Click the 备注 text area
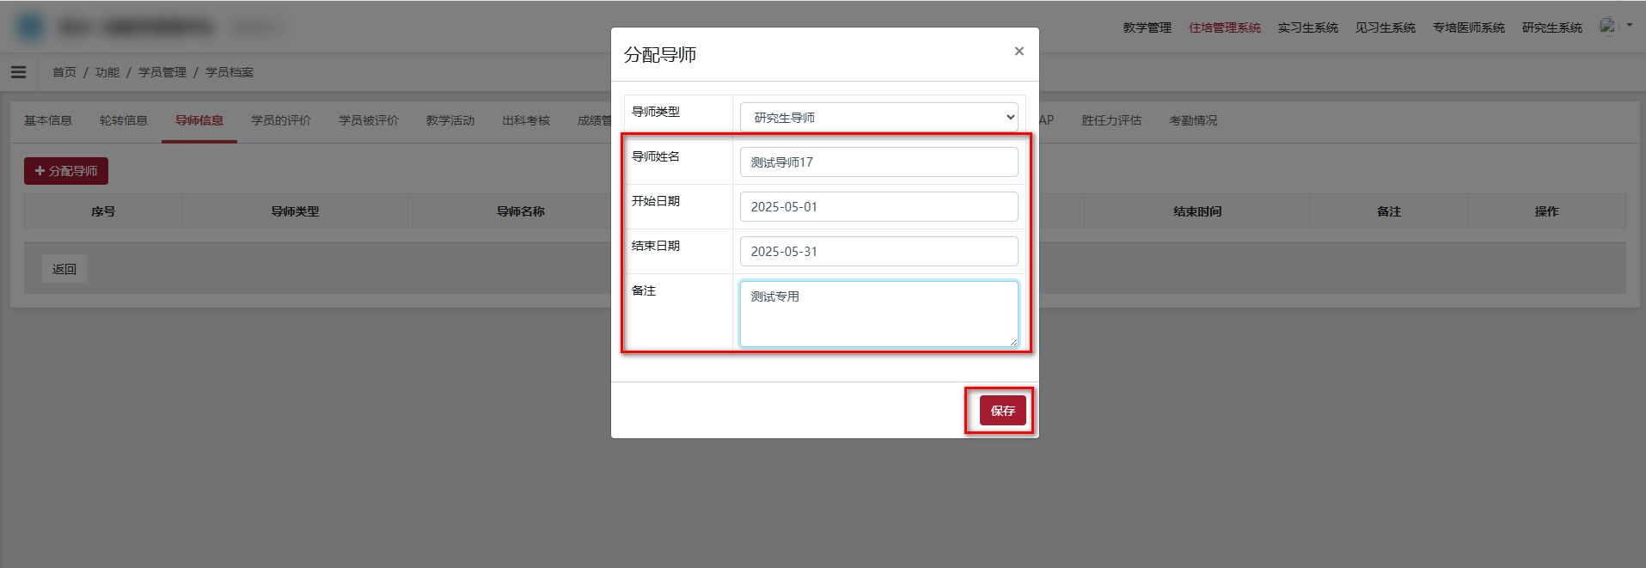This screenshot has height=568, width=1646. 879,315
